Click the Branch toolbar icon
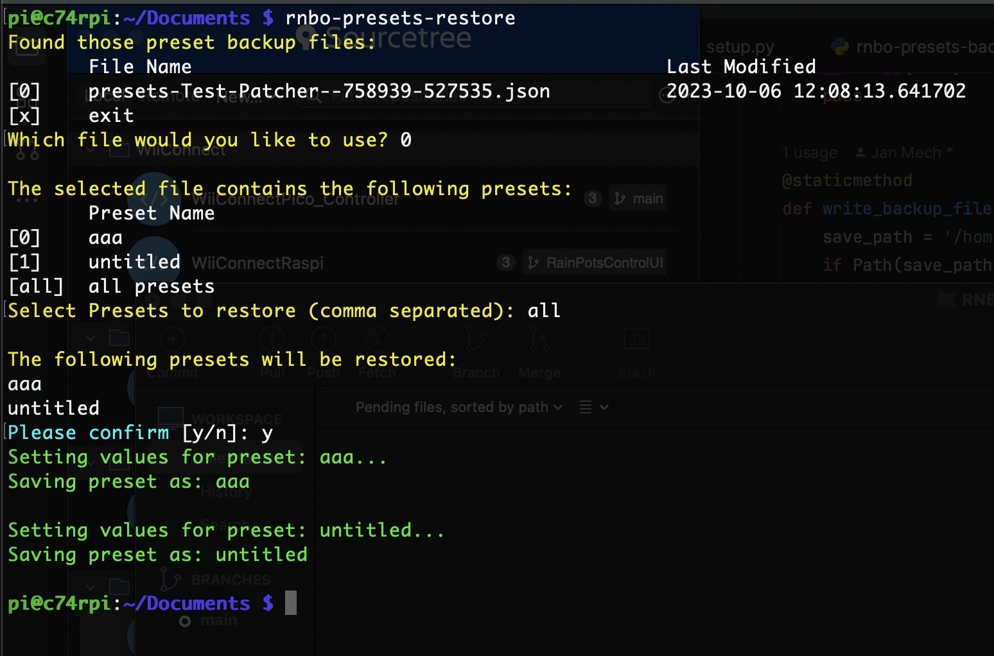Viewport: 994px width, 656px height. 476,339
